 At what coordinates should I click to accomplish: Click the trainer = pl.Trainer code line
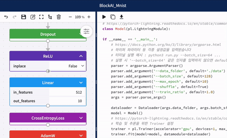point(169,129)
